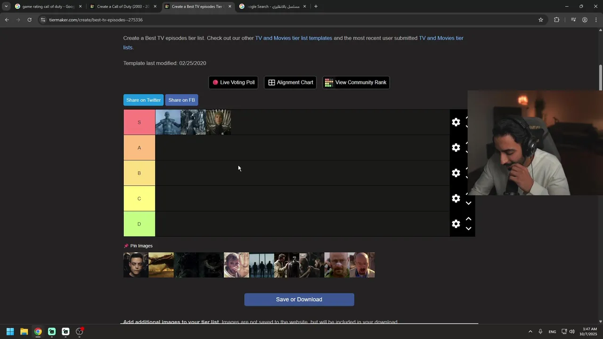Open the clock and date panel
The height and width of the screenshot is (339, 603).
coord(589,331)
